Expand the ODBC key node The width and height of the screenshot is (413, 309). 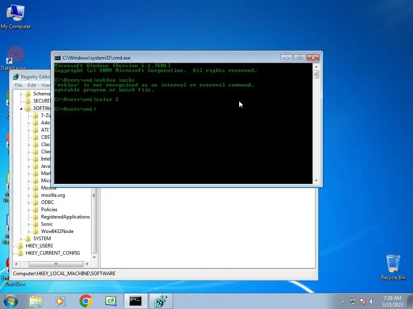(x=29, y=203)
